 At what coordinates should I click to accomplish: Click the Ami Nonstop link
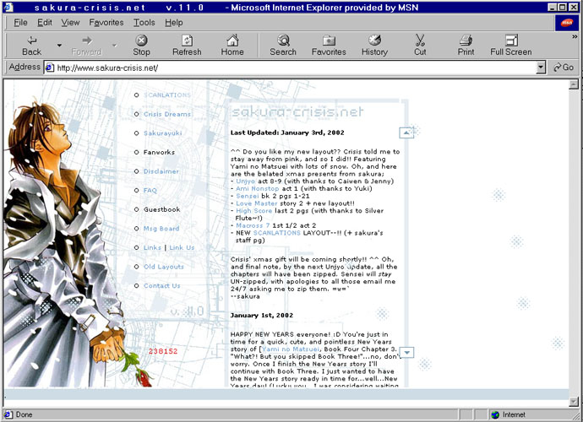(257, 189)
